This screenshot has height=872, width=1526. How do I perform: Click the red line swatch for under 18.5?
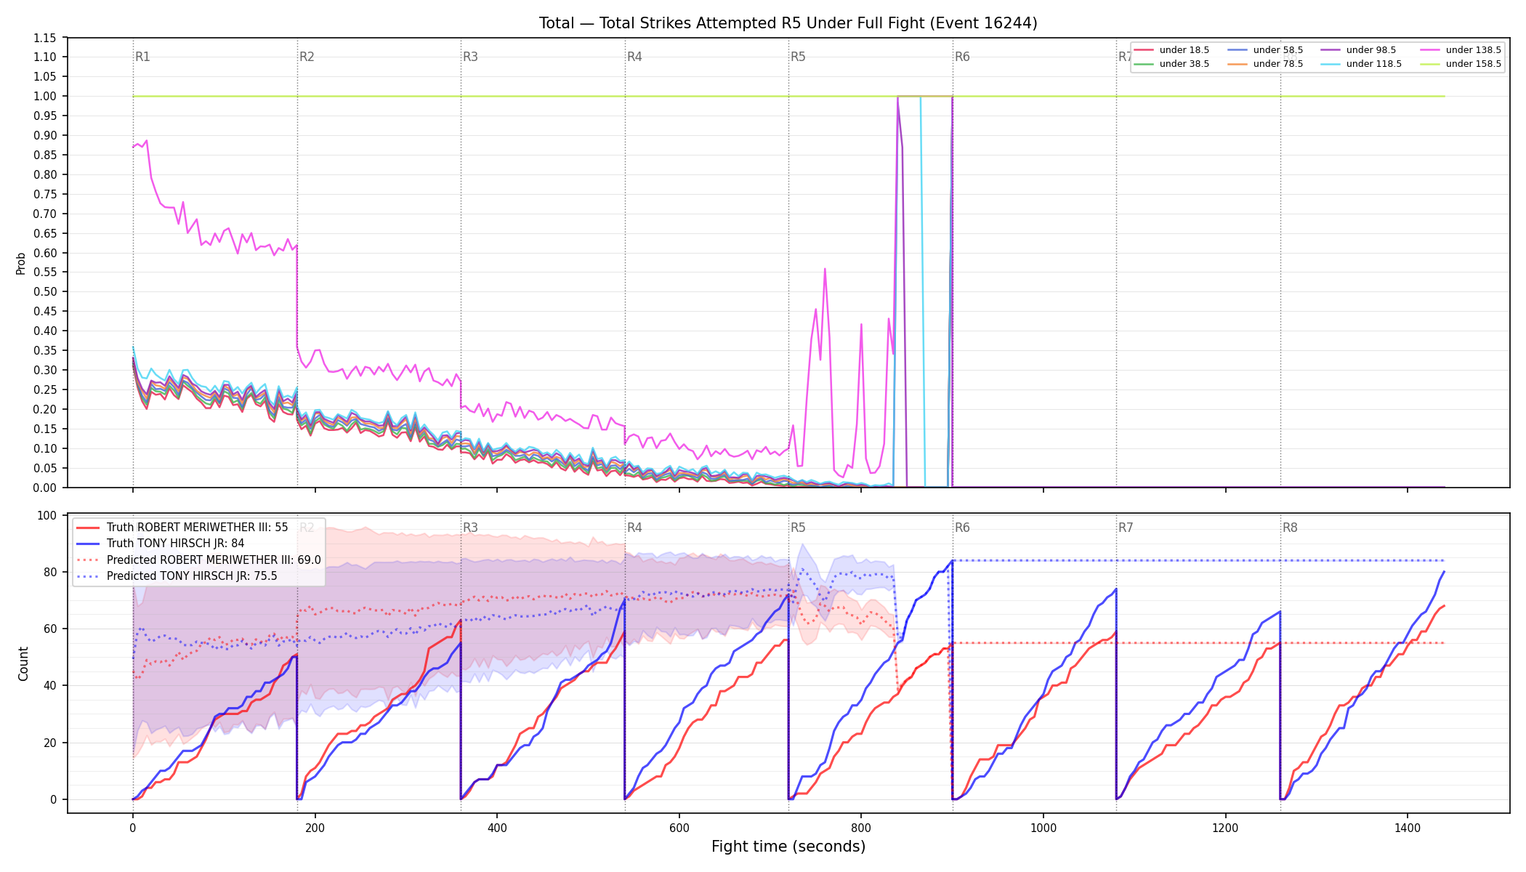(x=1144, y=50)
